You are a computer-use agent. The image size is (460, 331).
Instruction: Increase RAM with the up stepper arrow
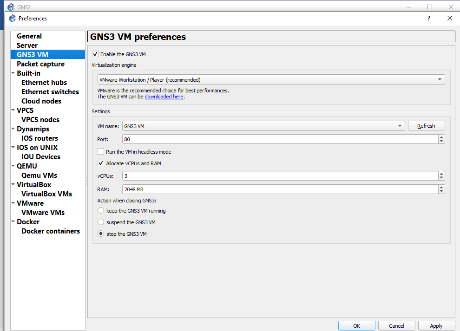441,187
